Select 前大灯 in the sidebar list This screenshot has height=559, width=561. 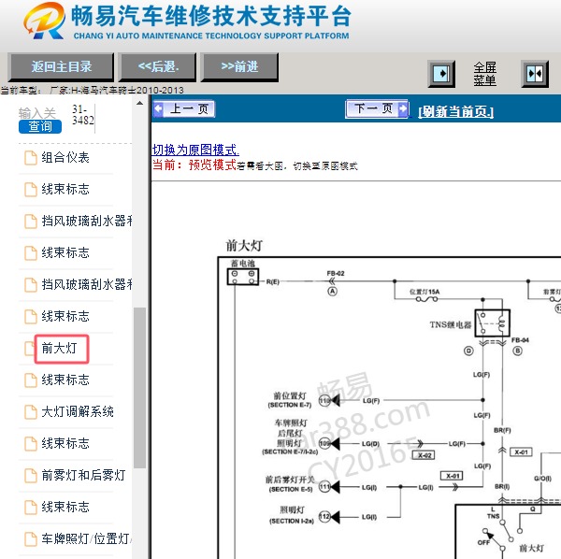pyautogui.click(x=60, y=348)
